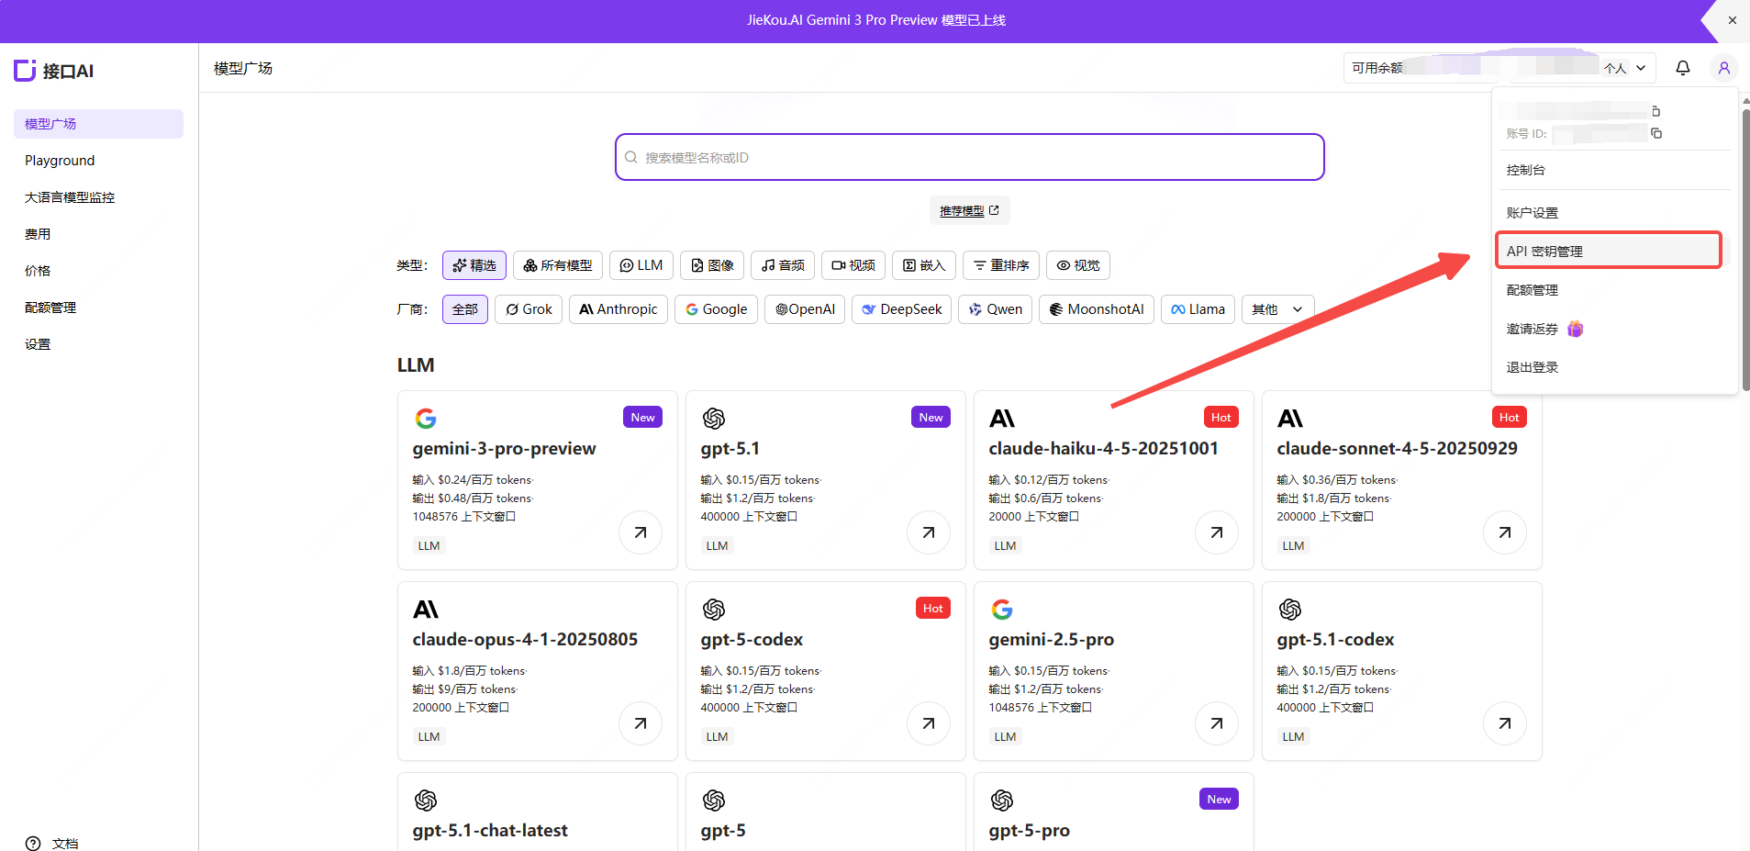
Task: Filter by Anthropic vendor
Action: coord(619,309)
